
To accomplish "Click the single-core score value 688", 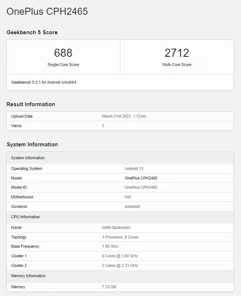I will [x=63, y=53].
